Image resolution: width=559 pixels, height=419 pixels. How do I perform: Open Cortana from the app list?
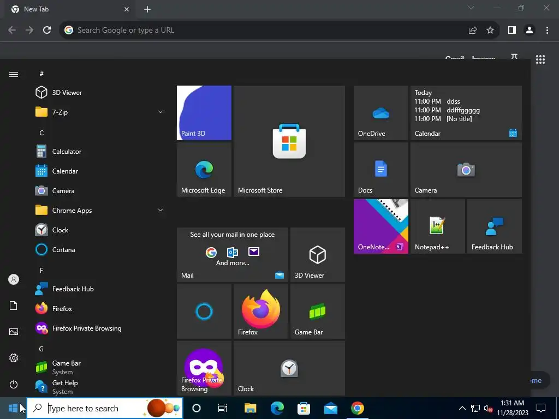tap(100, 249)
